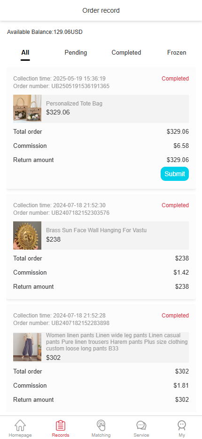Click the Women linen pants product title

(x=117, y=342)
